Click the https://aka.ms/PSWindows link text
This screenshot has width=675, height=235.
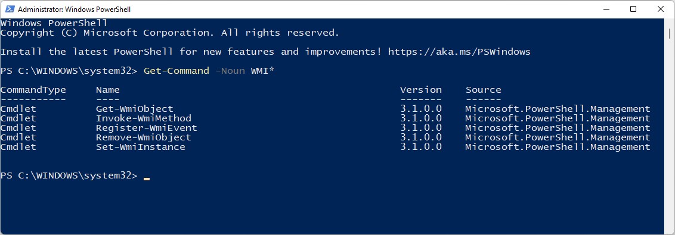[x=459, y=52]
